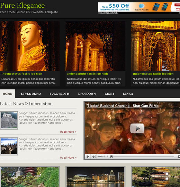
Task: Open the pyramid news thumbnail
Action: [9, 120]
